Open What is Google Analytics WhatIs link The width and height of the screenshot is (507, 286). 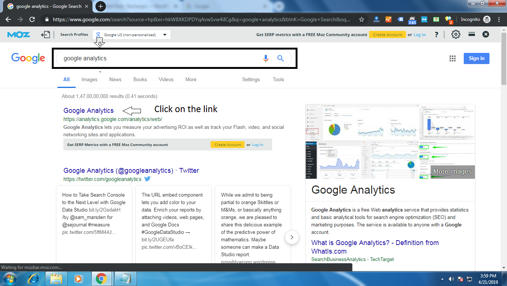(x=375, y=247)
